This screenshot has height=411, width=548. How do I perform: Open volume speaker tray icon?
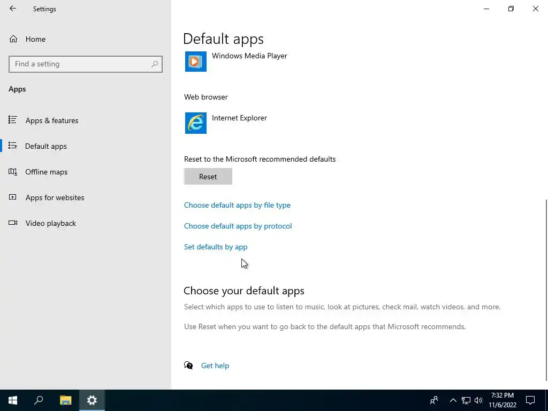pyautogui.click(x=478, y=400)
